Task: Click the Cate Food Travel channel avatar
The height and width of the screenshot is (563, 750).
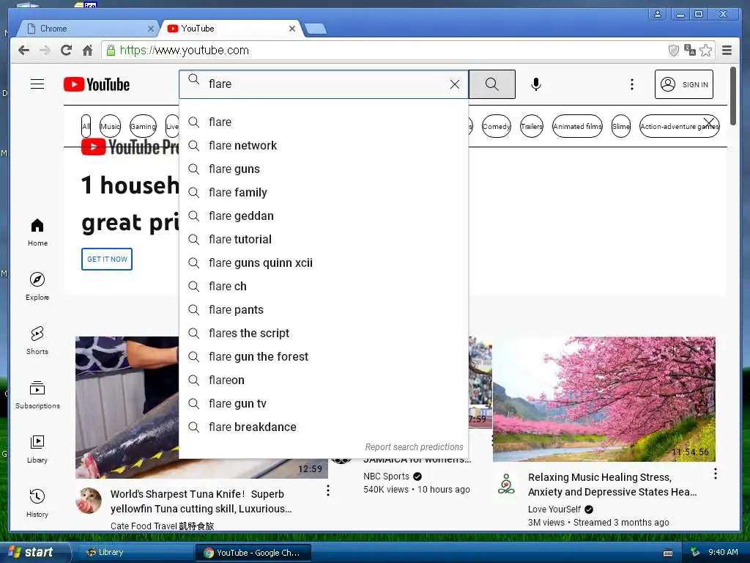Action: 89,500
